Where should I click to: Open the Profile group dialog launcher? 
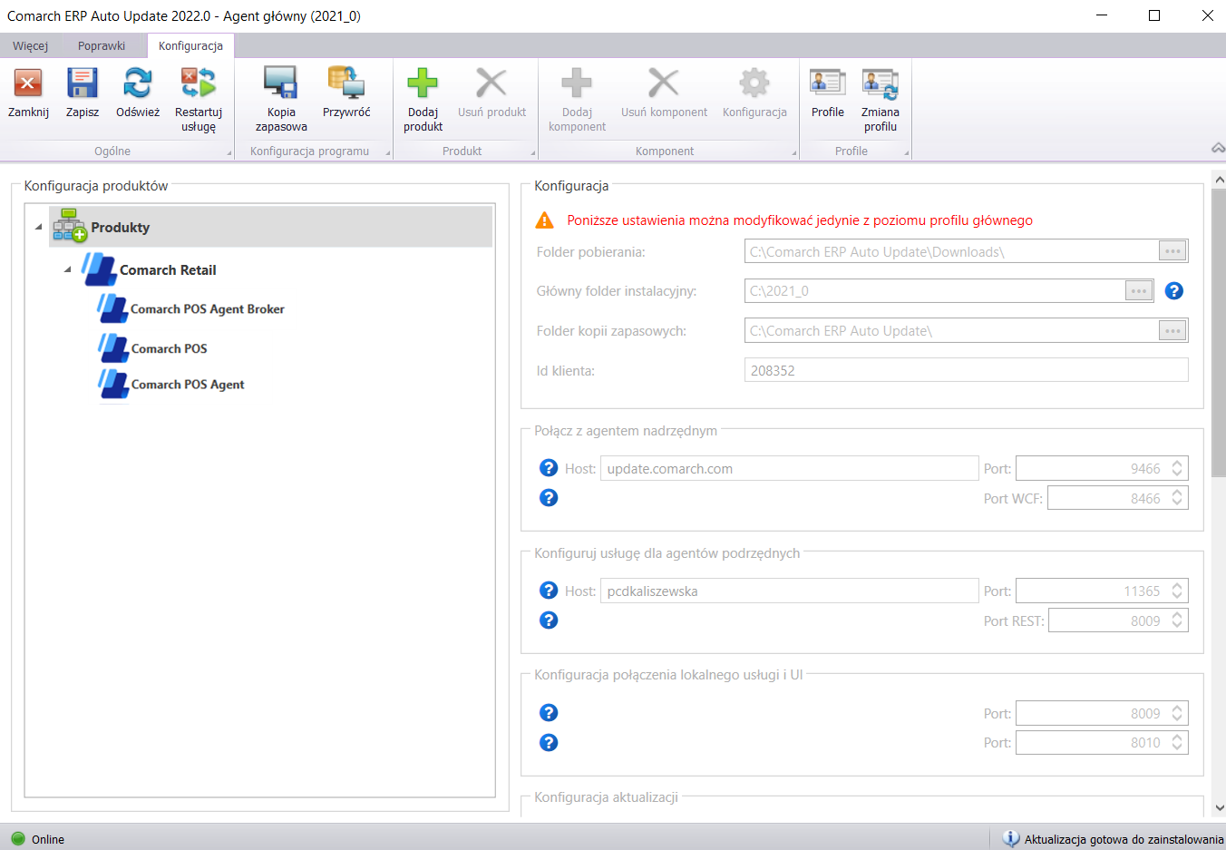pos(907,153)
